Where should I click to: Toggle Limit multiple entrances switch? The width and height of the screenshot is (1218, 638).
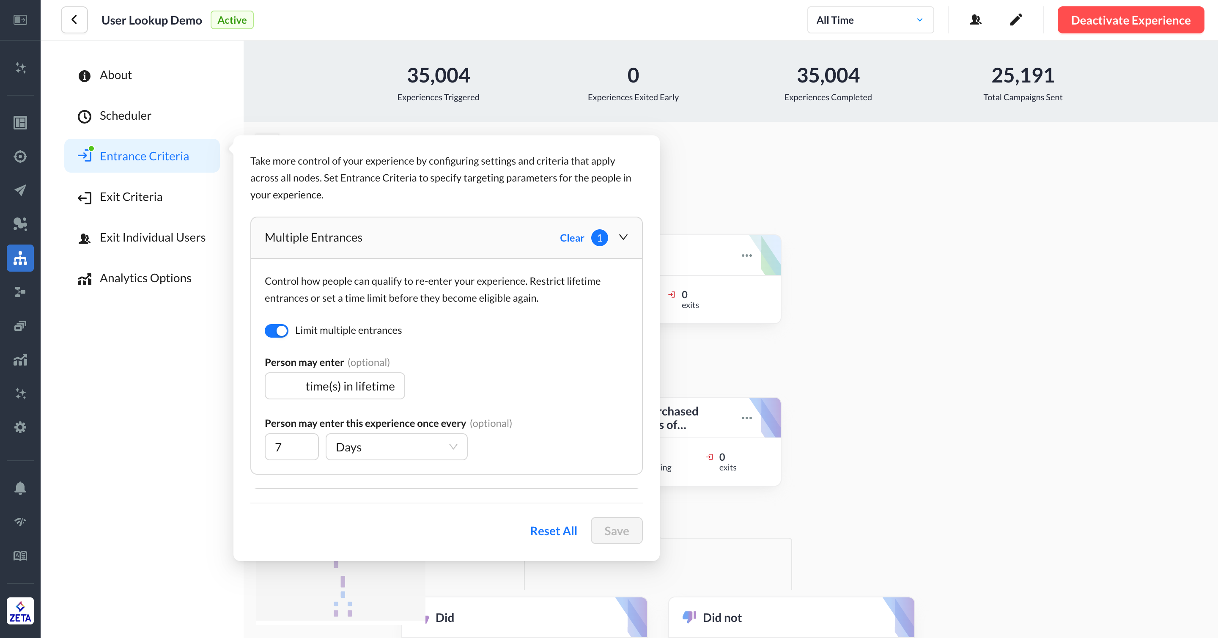(277, 330)
